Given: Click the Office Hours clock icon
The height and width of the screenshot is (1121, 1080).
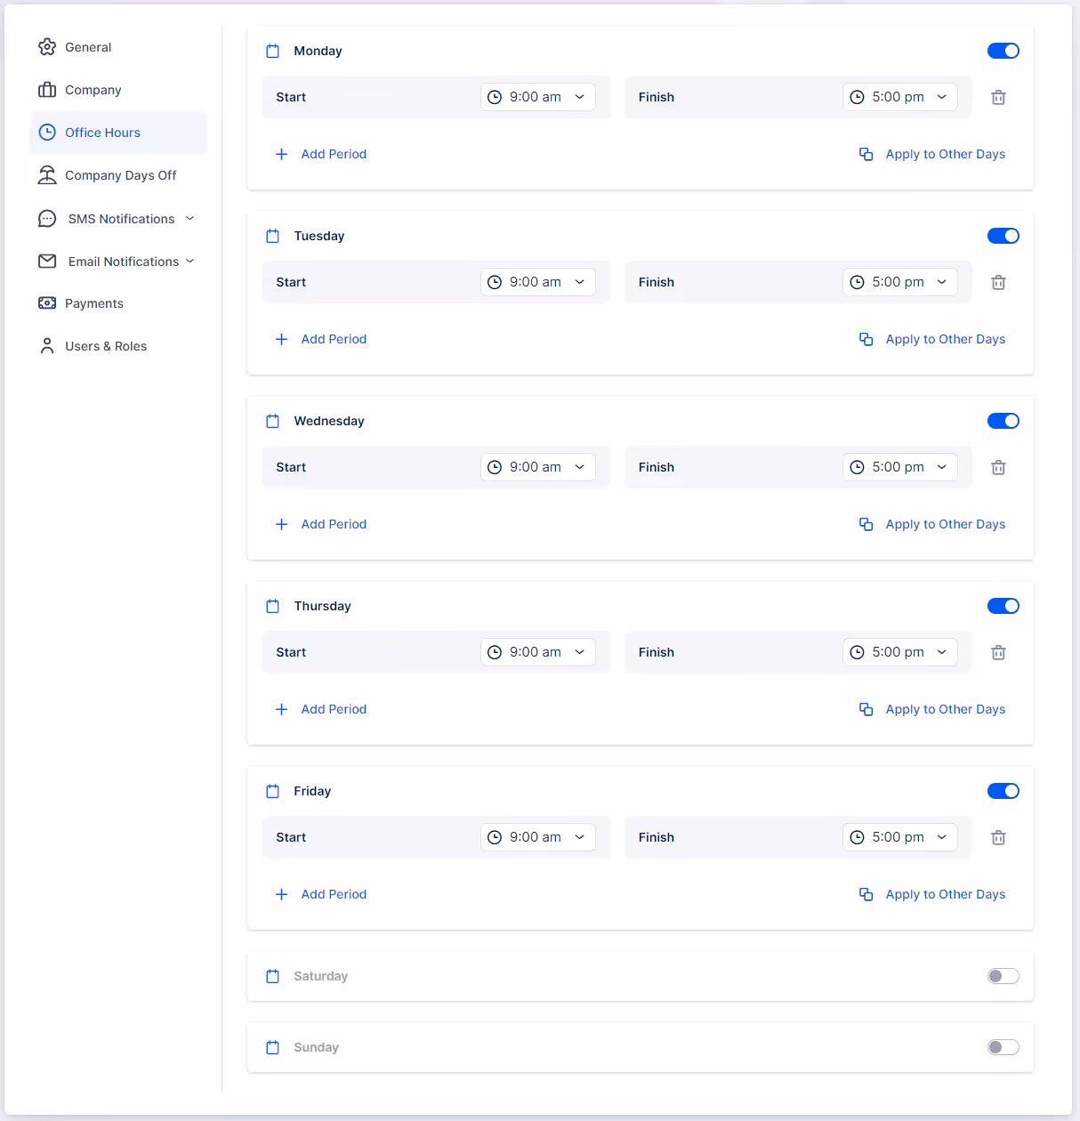Looking at the screenshot, I should tap(47, 133).
